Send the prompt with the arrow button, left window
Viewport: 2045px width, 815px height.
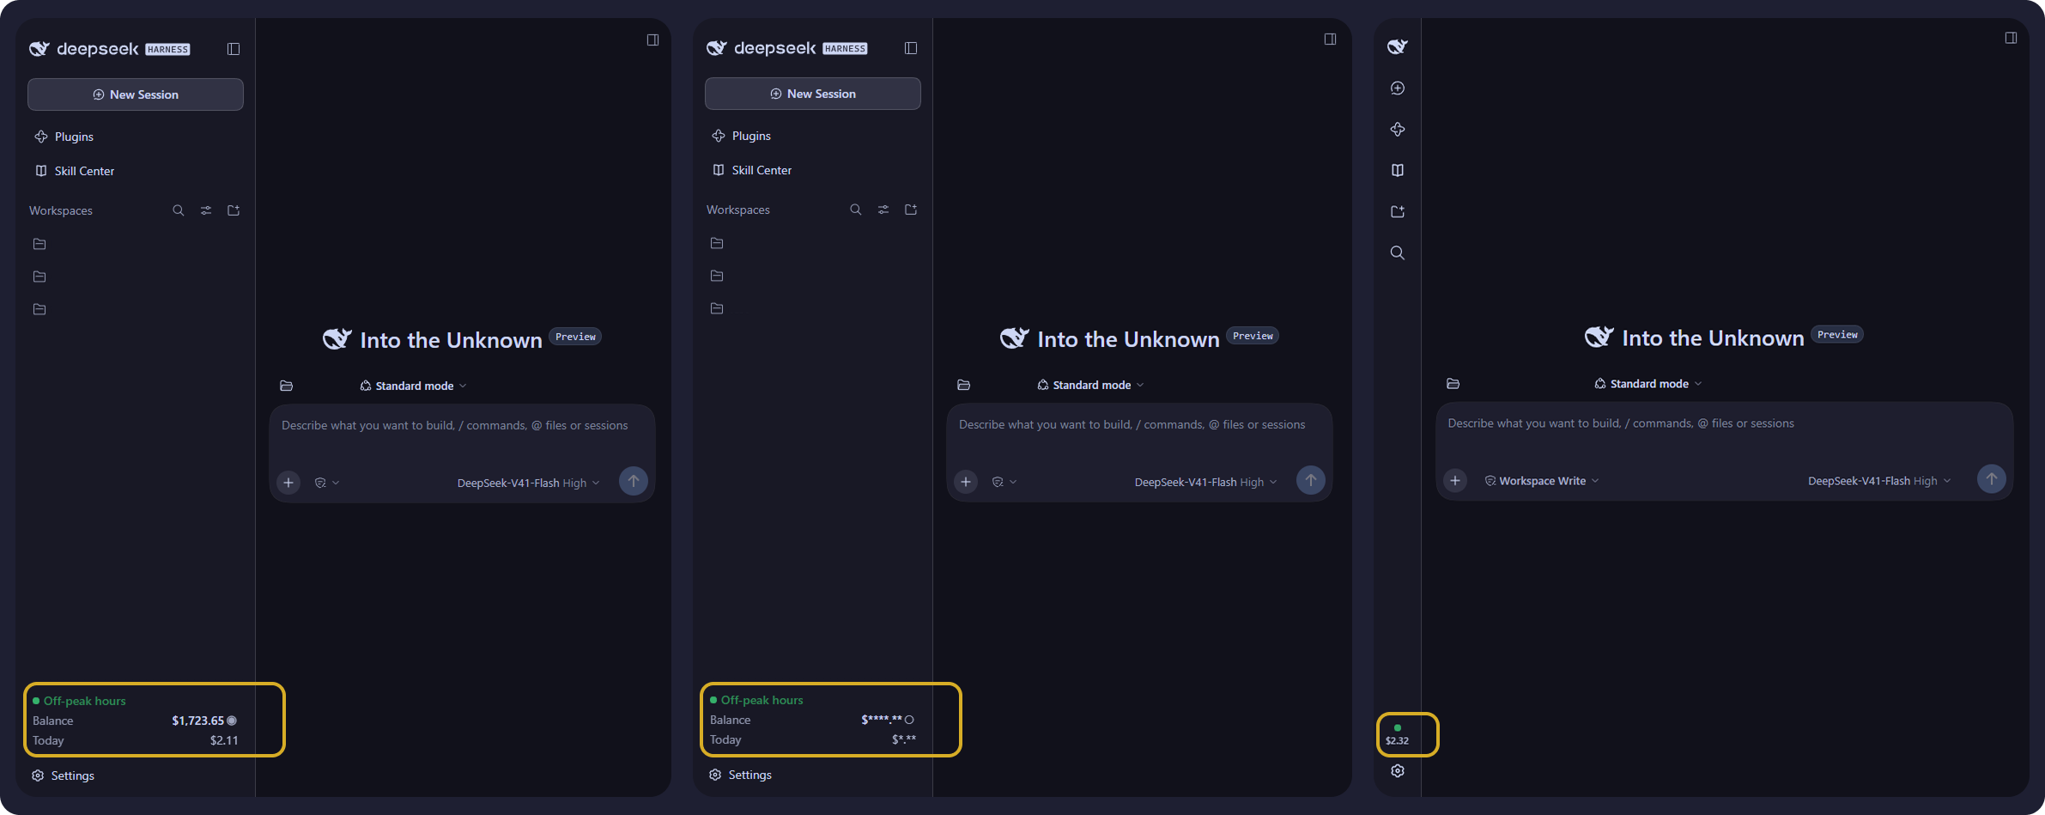pos(634,481)
